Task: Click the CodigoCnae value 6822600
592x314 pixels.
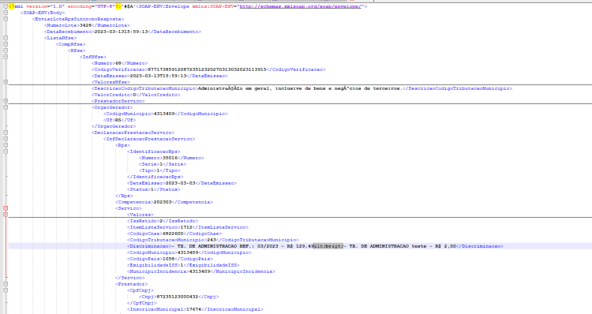Action: (x=173, y=234)
